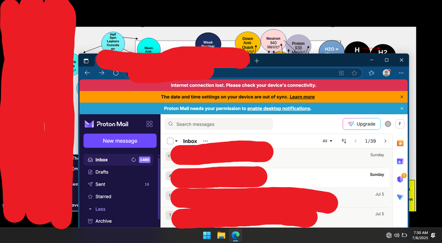442x243 pixels.
Task: Click the Search messages field
Action: 218,124
